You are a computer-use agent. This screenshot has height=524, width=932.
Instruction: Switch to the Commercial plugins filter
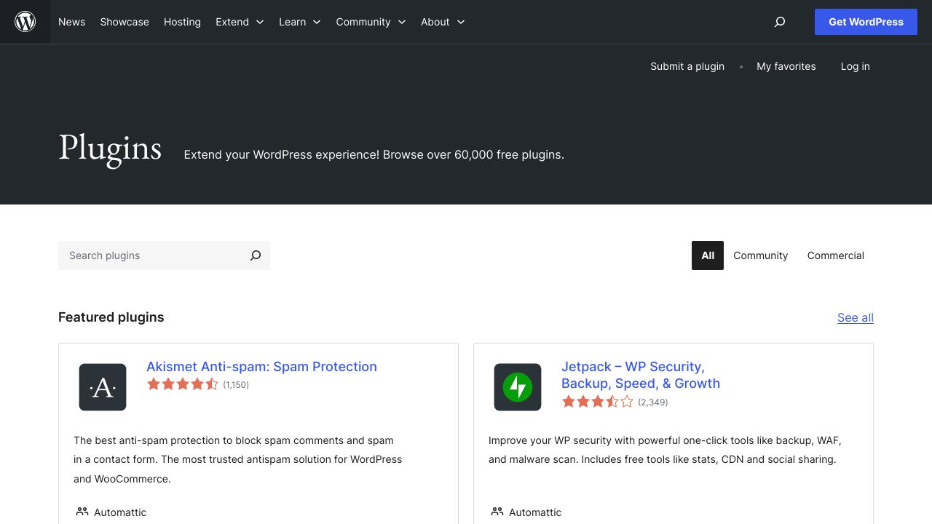click(x=835, y=255)
